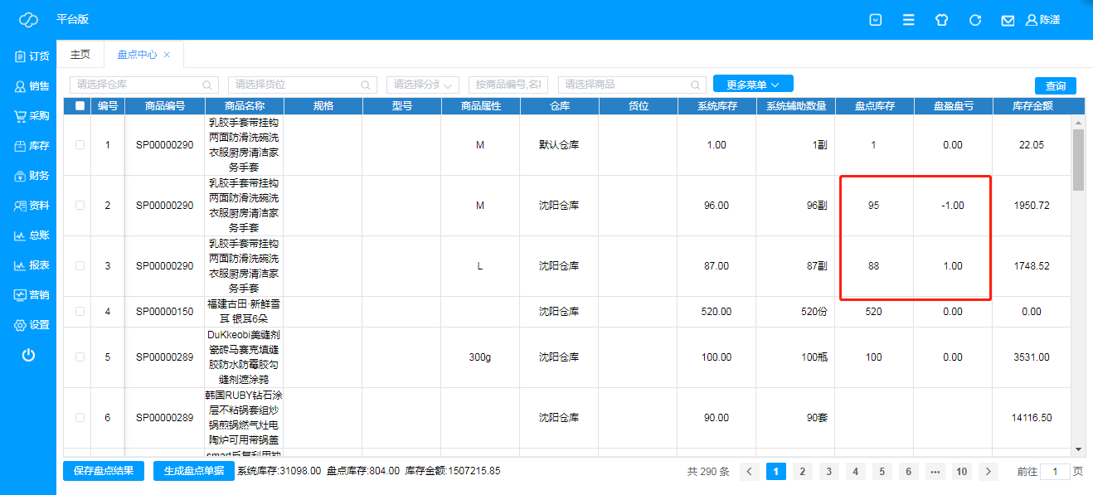Click the scrollbar down arrow

[1078, 449]
